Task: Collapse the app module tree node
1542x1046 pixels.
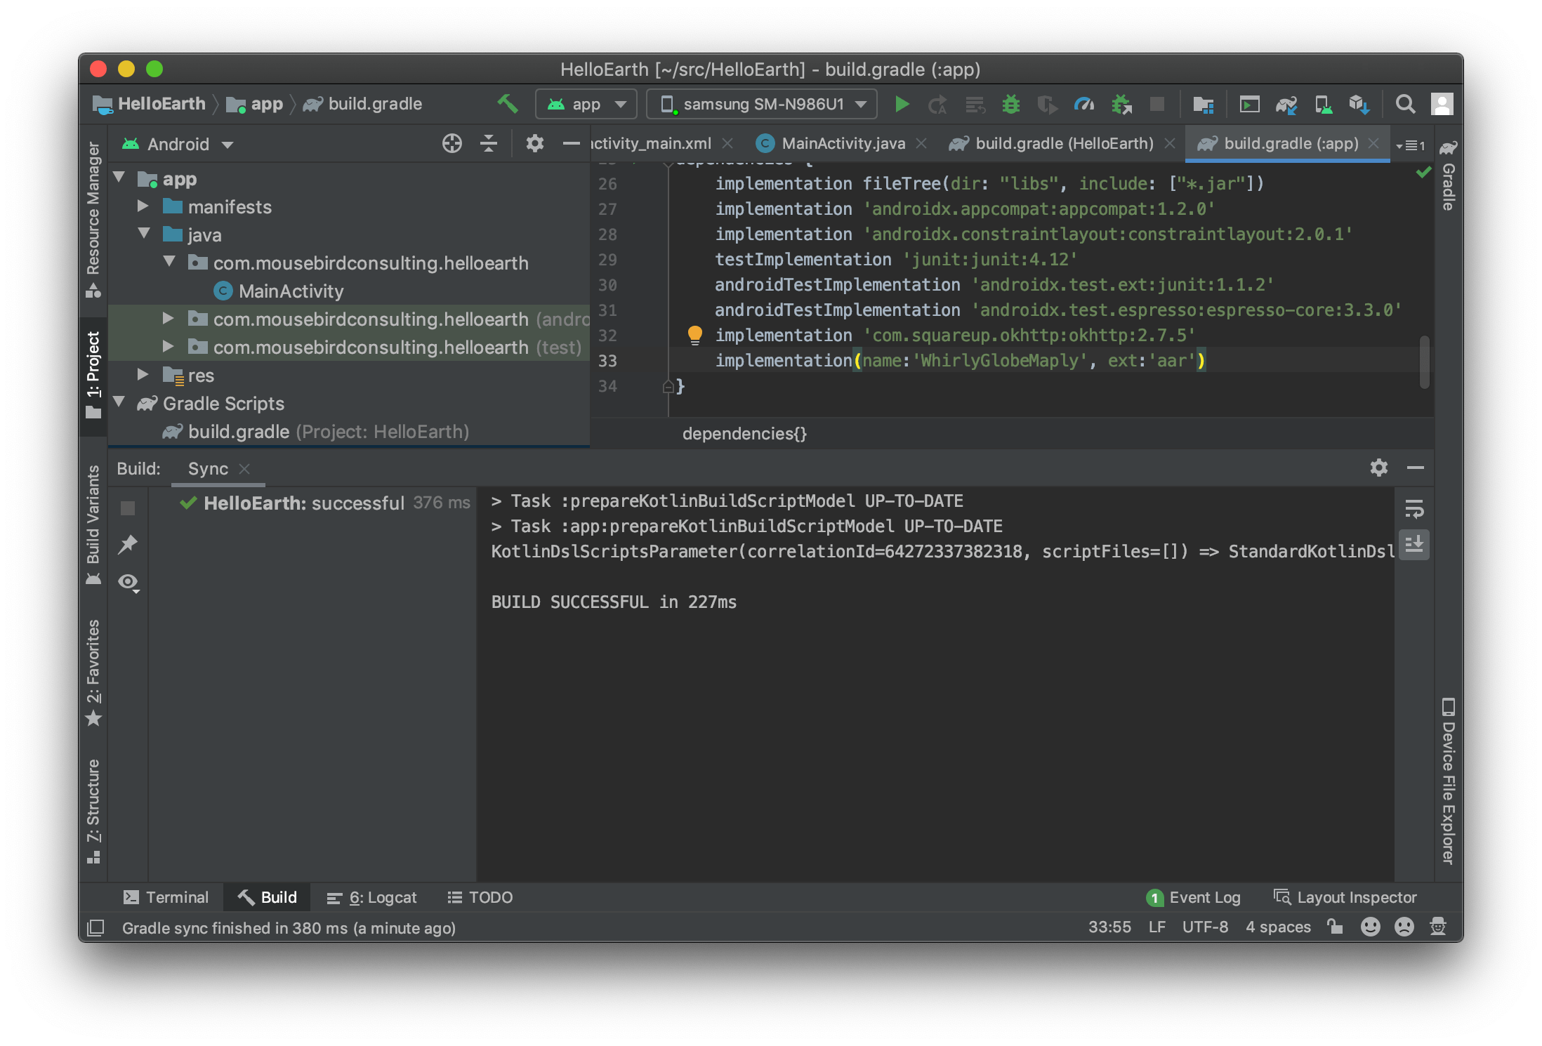Action: tap(119, 178)
